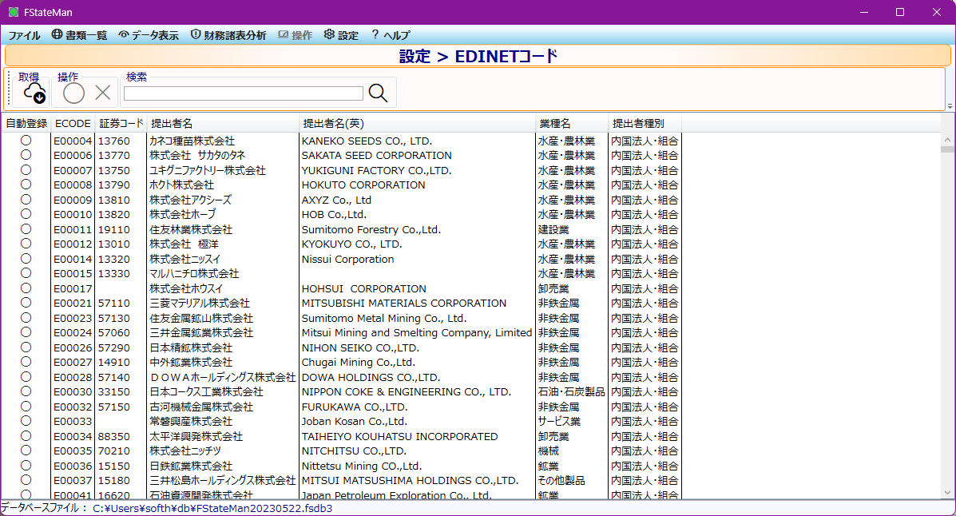Open the ヘルプ menu
This screenshot has height=516, width=956.
391,35
